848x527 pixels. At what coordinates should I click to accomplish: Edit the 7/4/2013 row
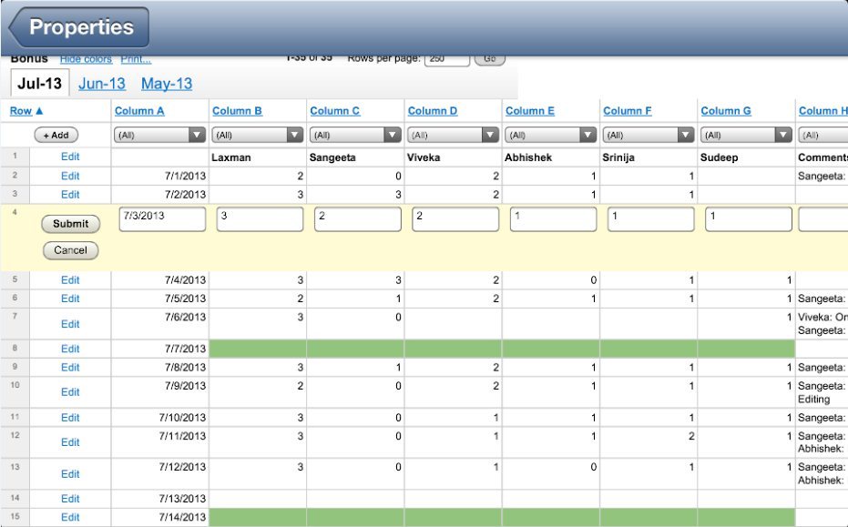tap(70, 280)
